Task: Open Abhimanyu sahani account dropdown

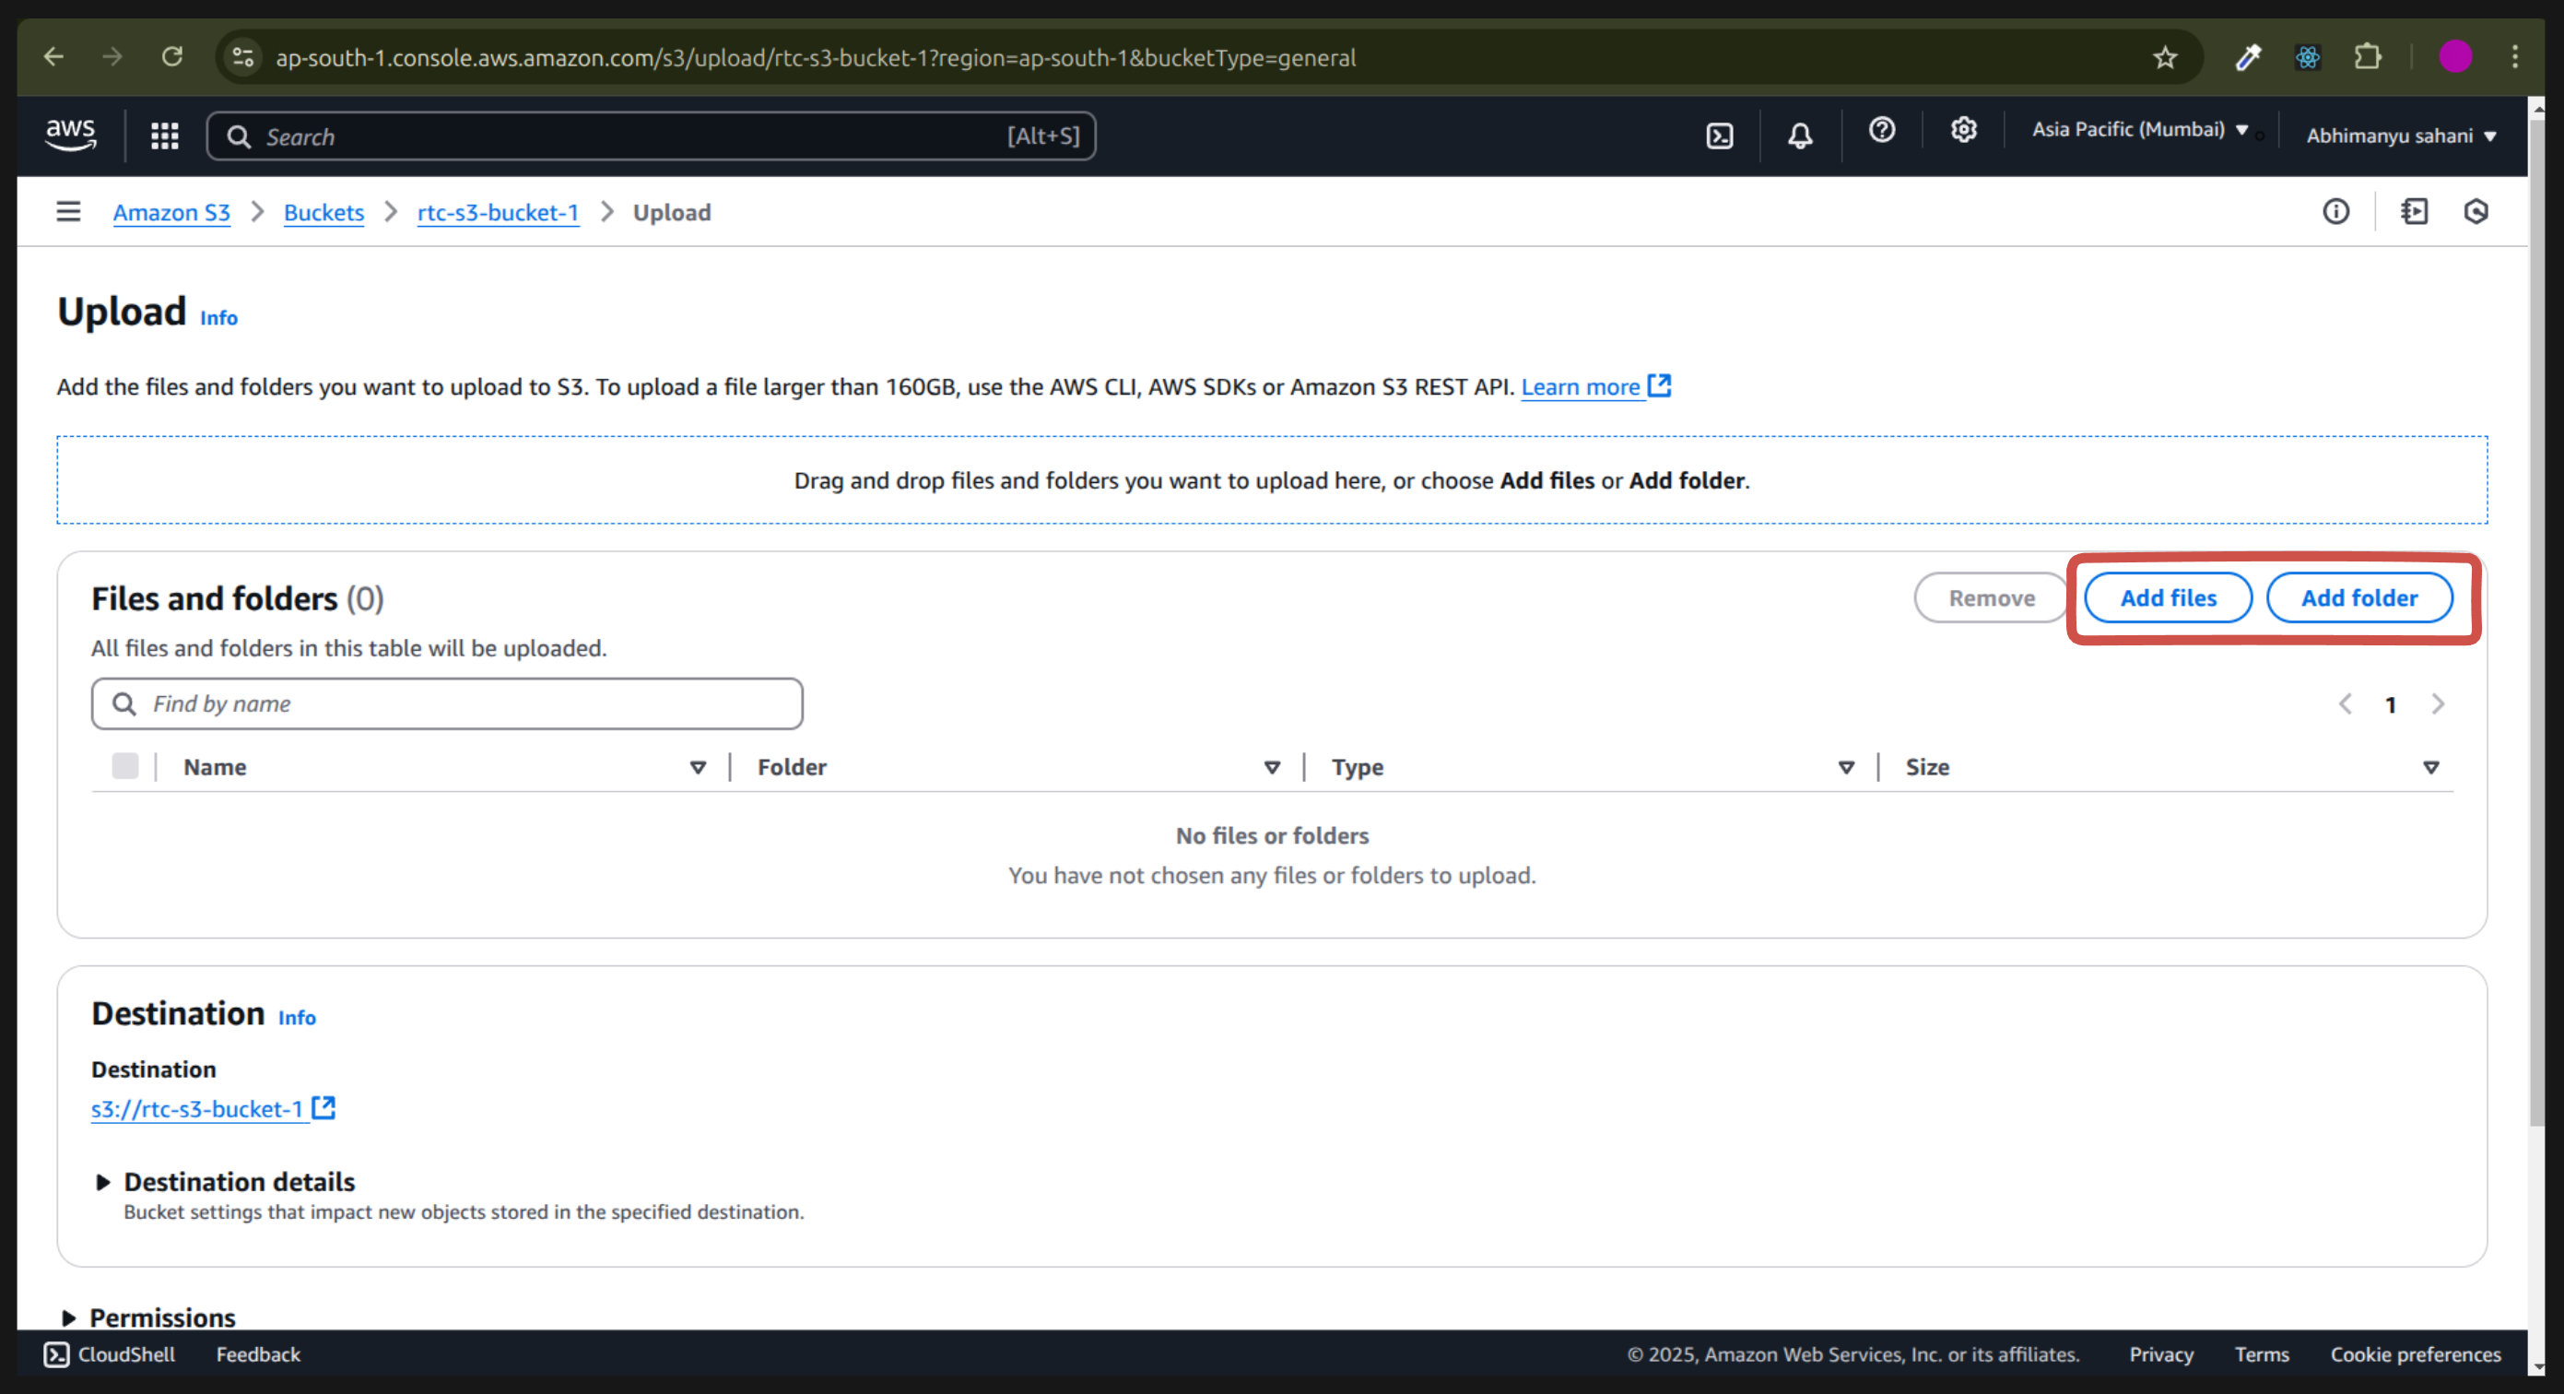Action: coord(2401,136)
